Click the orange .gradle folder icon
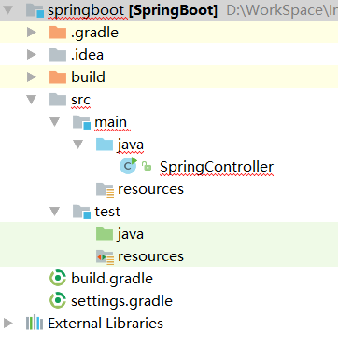The image size is (338, 358). 58,33
